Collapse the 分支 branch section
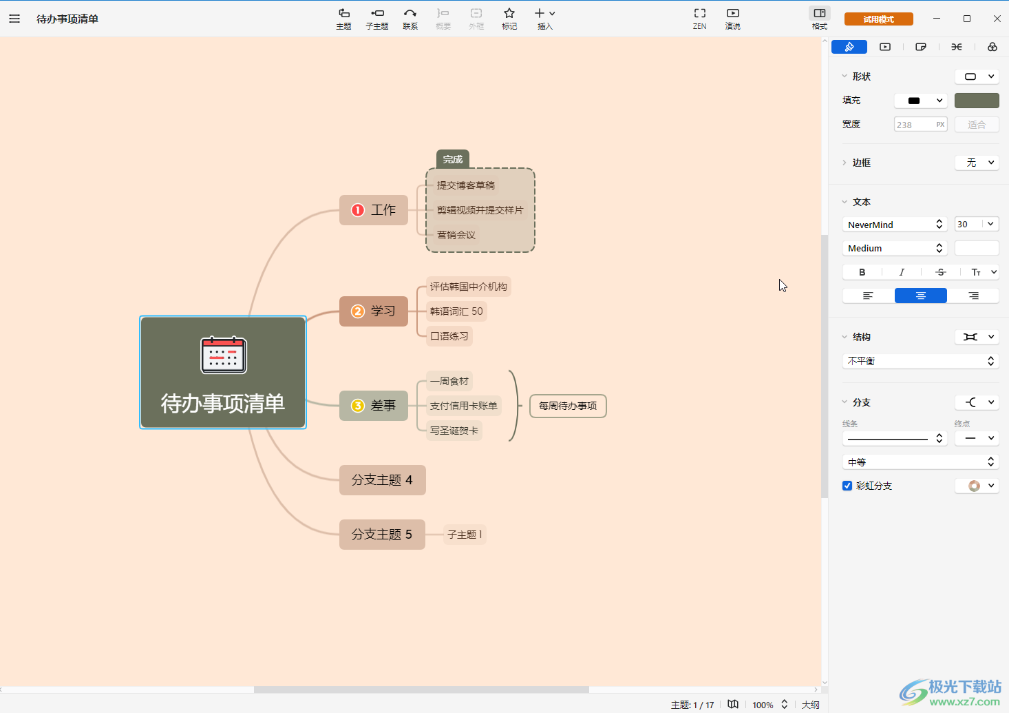Image resolution: width=1009 pixels, height=713 pixels. (845, 402)
